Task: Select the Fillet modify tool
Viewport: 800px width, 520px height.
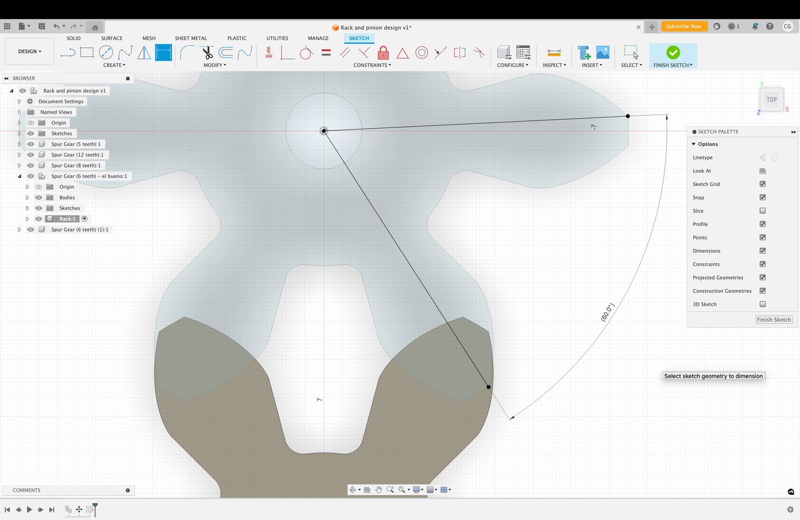Action: (x=187, y=53)
